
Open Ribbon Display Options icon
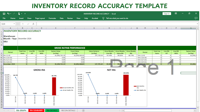point(176,13)
